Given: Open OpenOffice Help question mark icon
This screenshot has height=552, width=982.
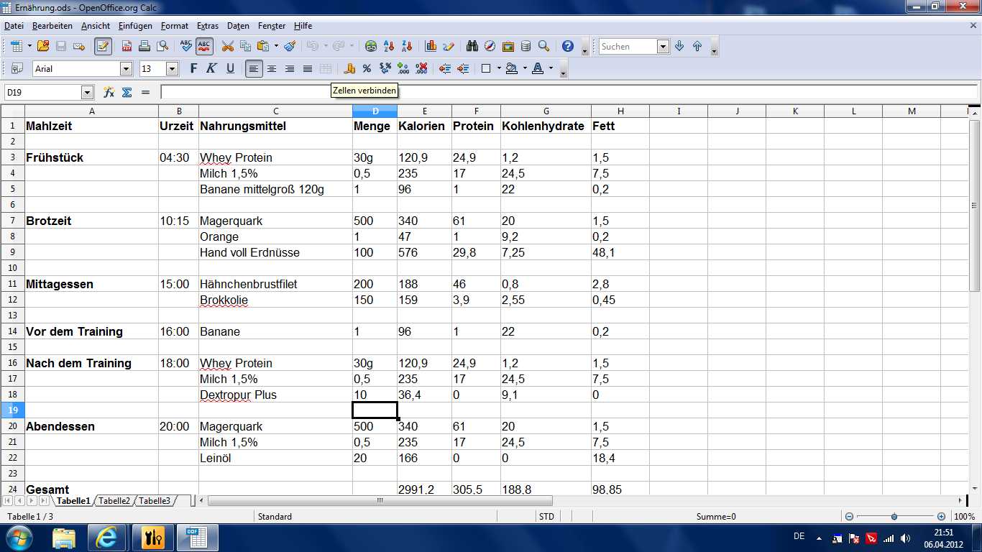Looking at the screenshot, I should pyautogui.click(x=568, y=46).
